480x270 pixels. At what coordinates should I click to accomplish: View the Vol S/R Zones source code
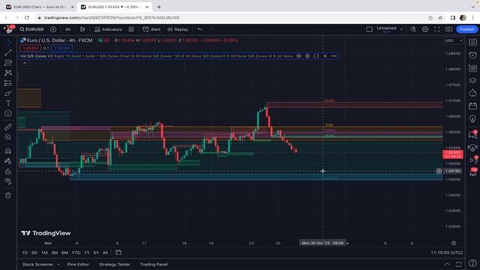(316, 56)
